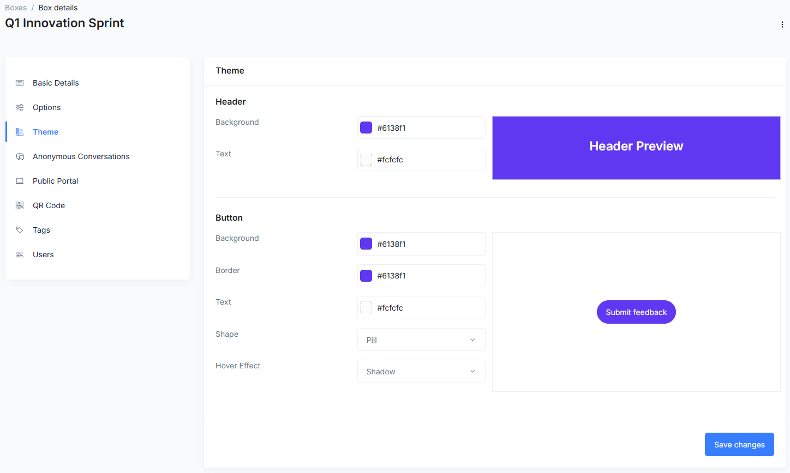Open the Hover Effect dropdown

point(421,371)
